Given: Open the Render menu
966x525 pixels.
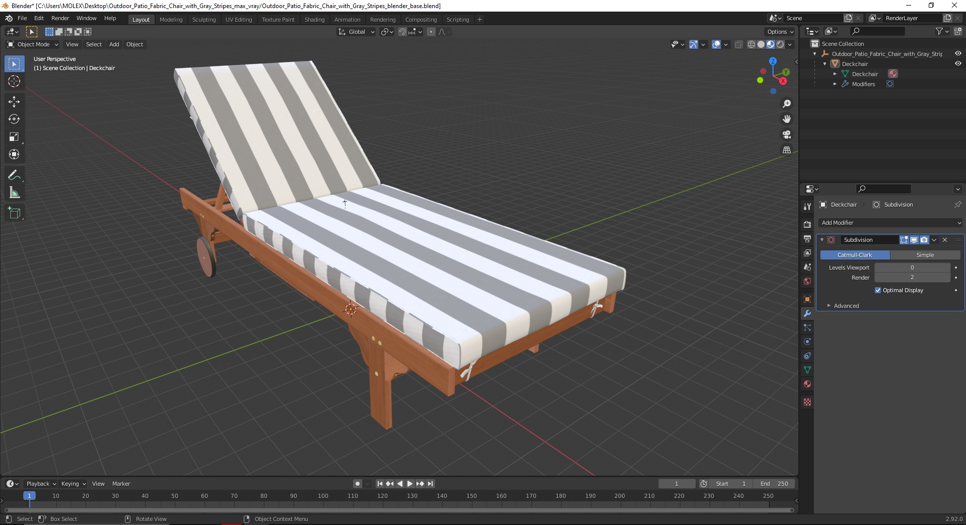Looking at the screenshot, I should (60, 18).
